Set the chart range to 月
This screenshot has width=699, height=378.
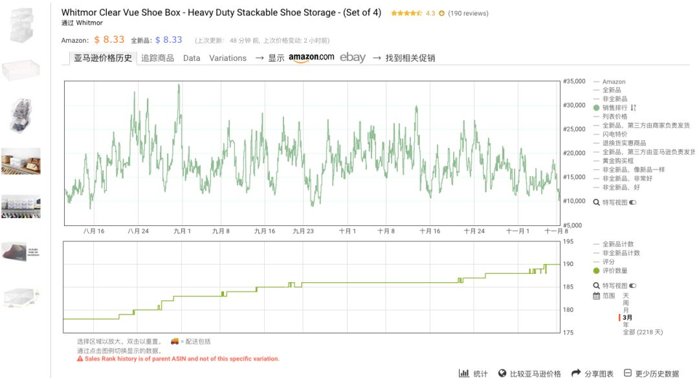point(625,310)
